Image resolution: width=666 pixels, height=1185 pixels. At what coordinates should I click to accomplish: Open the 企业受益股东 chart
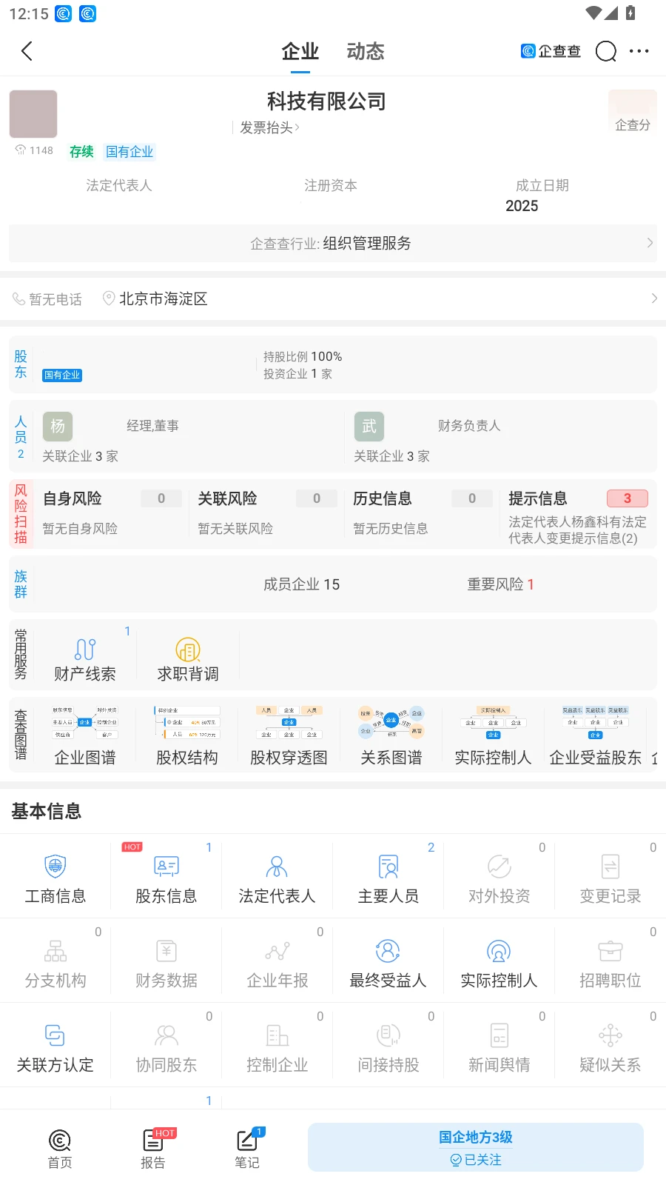pyautogui.click(x=596, y=735)
